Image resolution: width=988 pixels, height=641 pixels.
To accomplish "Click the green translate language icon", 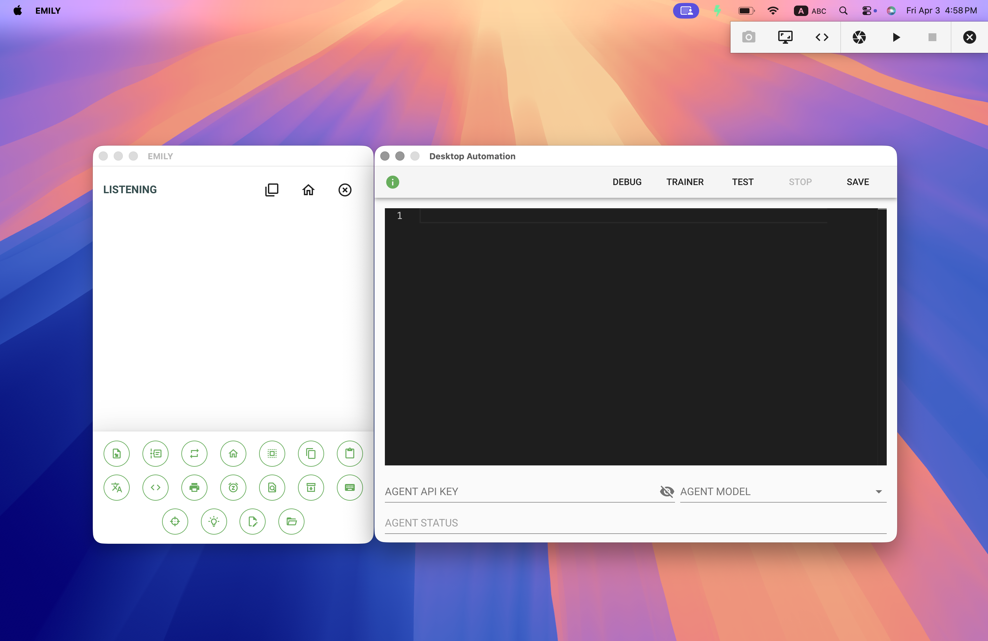I will pyautogui.click(x=117, y=488).
